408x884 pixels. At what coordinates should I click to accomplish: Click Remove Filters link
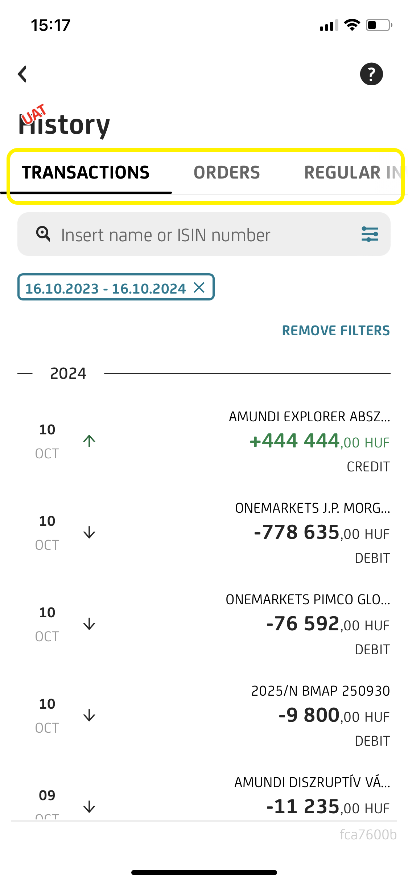pos(335,331)
